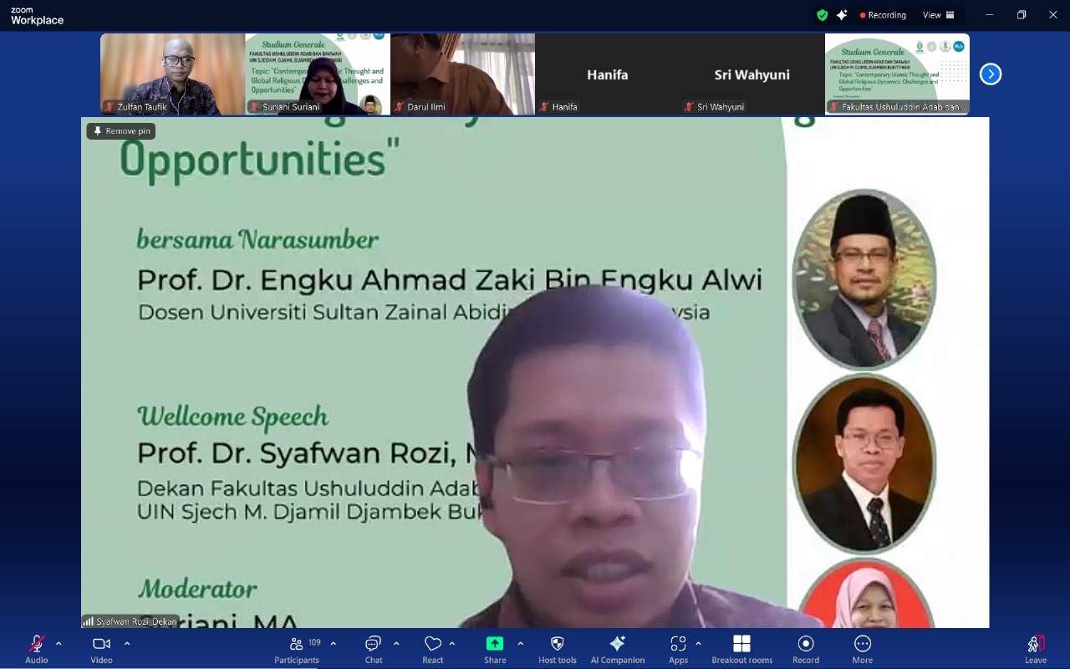
Task: Open the View layout menu
Action: click(939, 15)
